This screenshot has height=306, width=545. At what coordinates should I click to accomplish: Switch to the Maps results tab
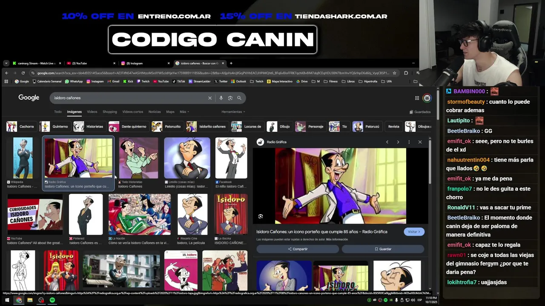[x=170, y=112]
